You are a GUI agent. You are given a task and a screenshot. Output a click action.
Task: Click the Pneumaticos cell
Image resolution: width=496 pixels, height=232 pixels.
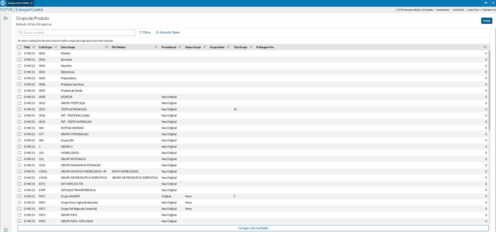click(69, 78)
